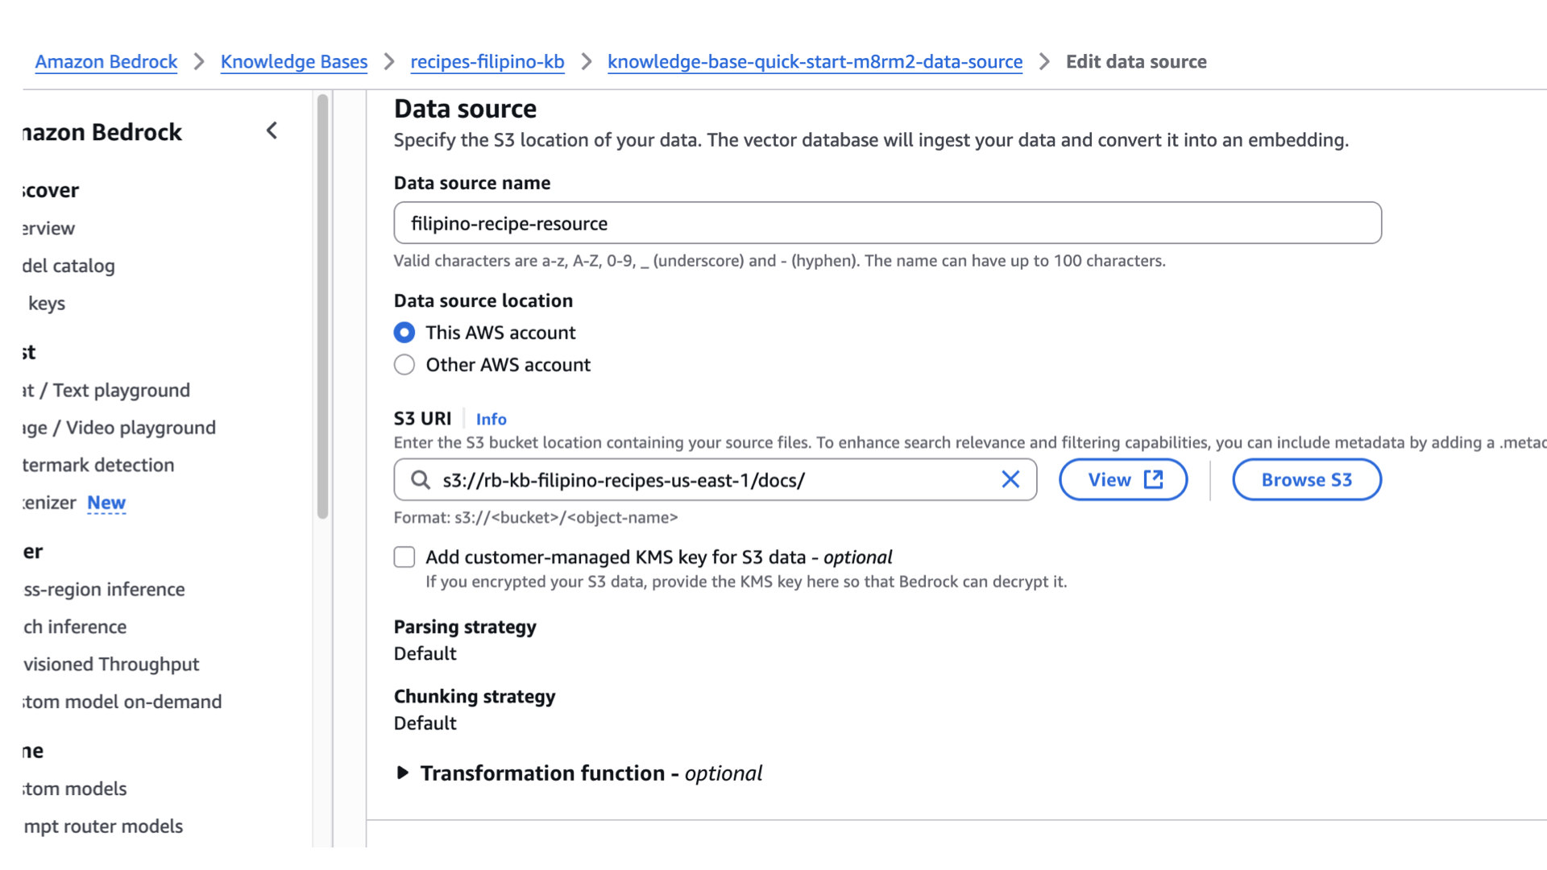Choose Other AWS account radio option
Viewport: 1547px width, 870px height.
click(x=404, y=365)
